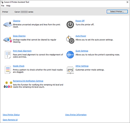The image size is (130, 123).
Task: Open the Cleaning link
Action: [x=17, y=21]
